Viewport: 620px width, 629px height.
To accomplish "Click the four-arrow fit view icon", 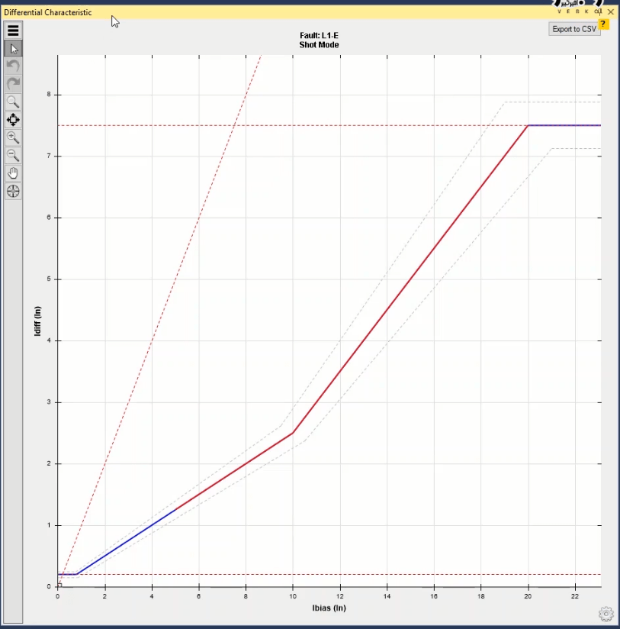I will pos(13,120).
